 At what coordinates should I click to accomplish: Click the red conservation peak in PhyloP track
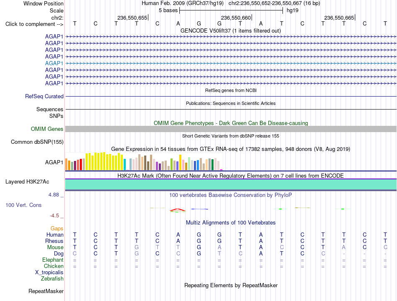(x=178, y=210)
